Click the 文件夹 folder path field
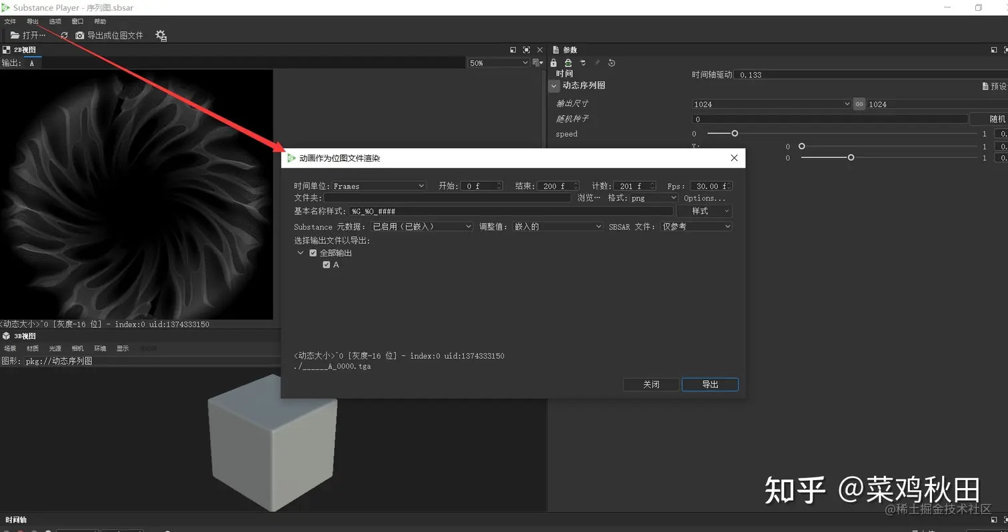This screenshot has width=1008, height=532. pos(448,198)
